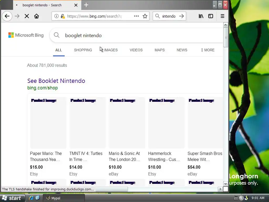This screenshot has height=202, width=269.
Task: Click the TMNT IV product image
Action: pyautogui.click(x=88, y=123)
